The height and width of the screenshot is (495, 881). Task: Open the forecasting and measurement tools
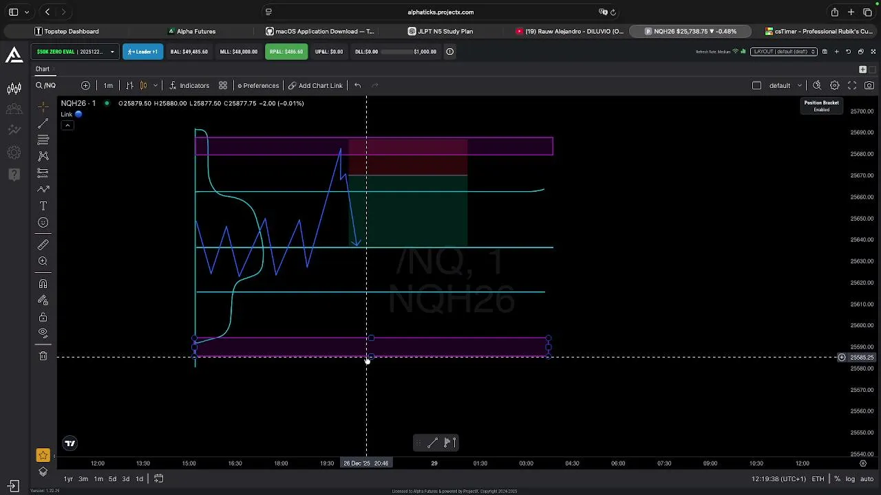click(x=43, y=173)
